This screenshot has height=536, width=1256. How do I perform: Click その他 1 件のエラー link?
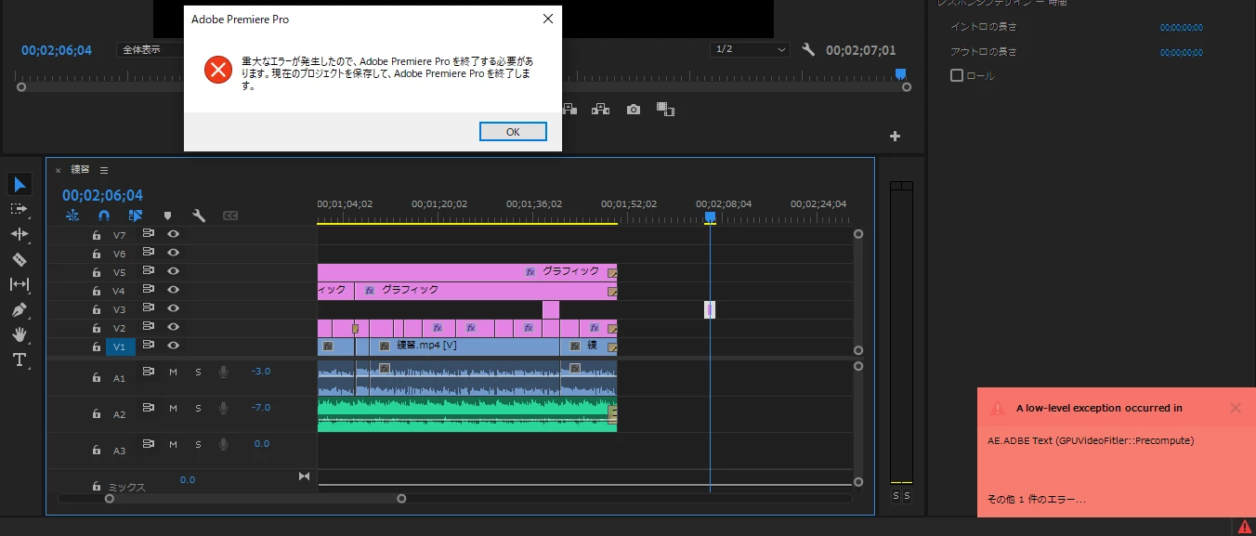(1037, 500)
